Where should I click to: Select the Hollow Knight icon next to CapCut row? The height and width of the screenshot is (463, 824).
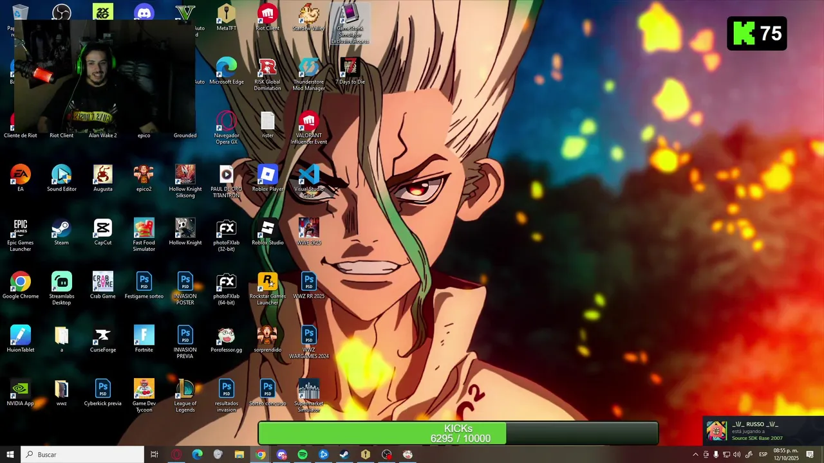click(185, 232)
